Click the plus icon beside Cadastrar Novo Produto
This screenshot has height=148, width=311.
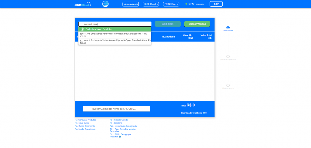82,29
